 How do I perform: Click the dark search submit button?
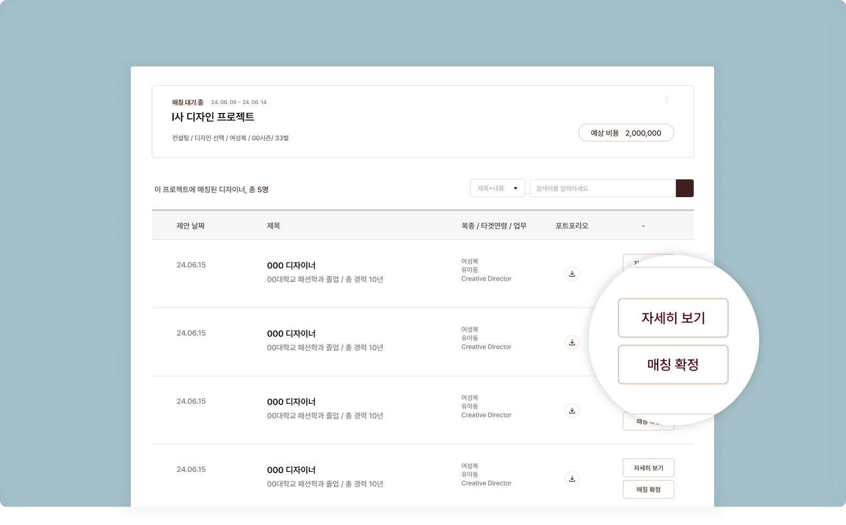pyautogui.click(x=685, y=188)
